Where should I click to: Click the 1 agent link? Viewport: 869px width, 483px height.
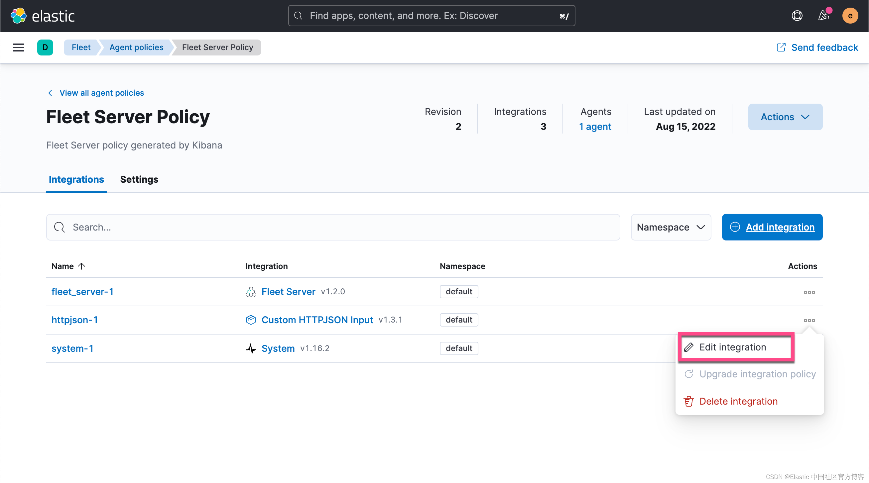pos(595,126)
